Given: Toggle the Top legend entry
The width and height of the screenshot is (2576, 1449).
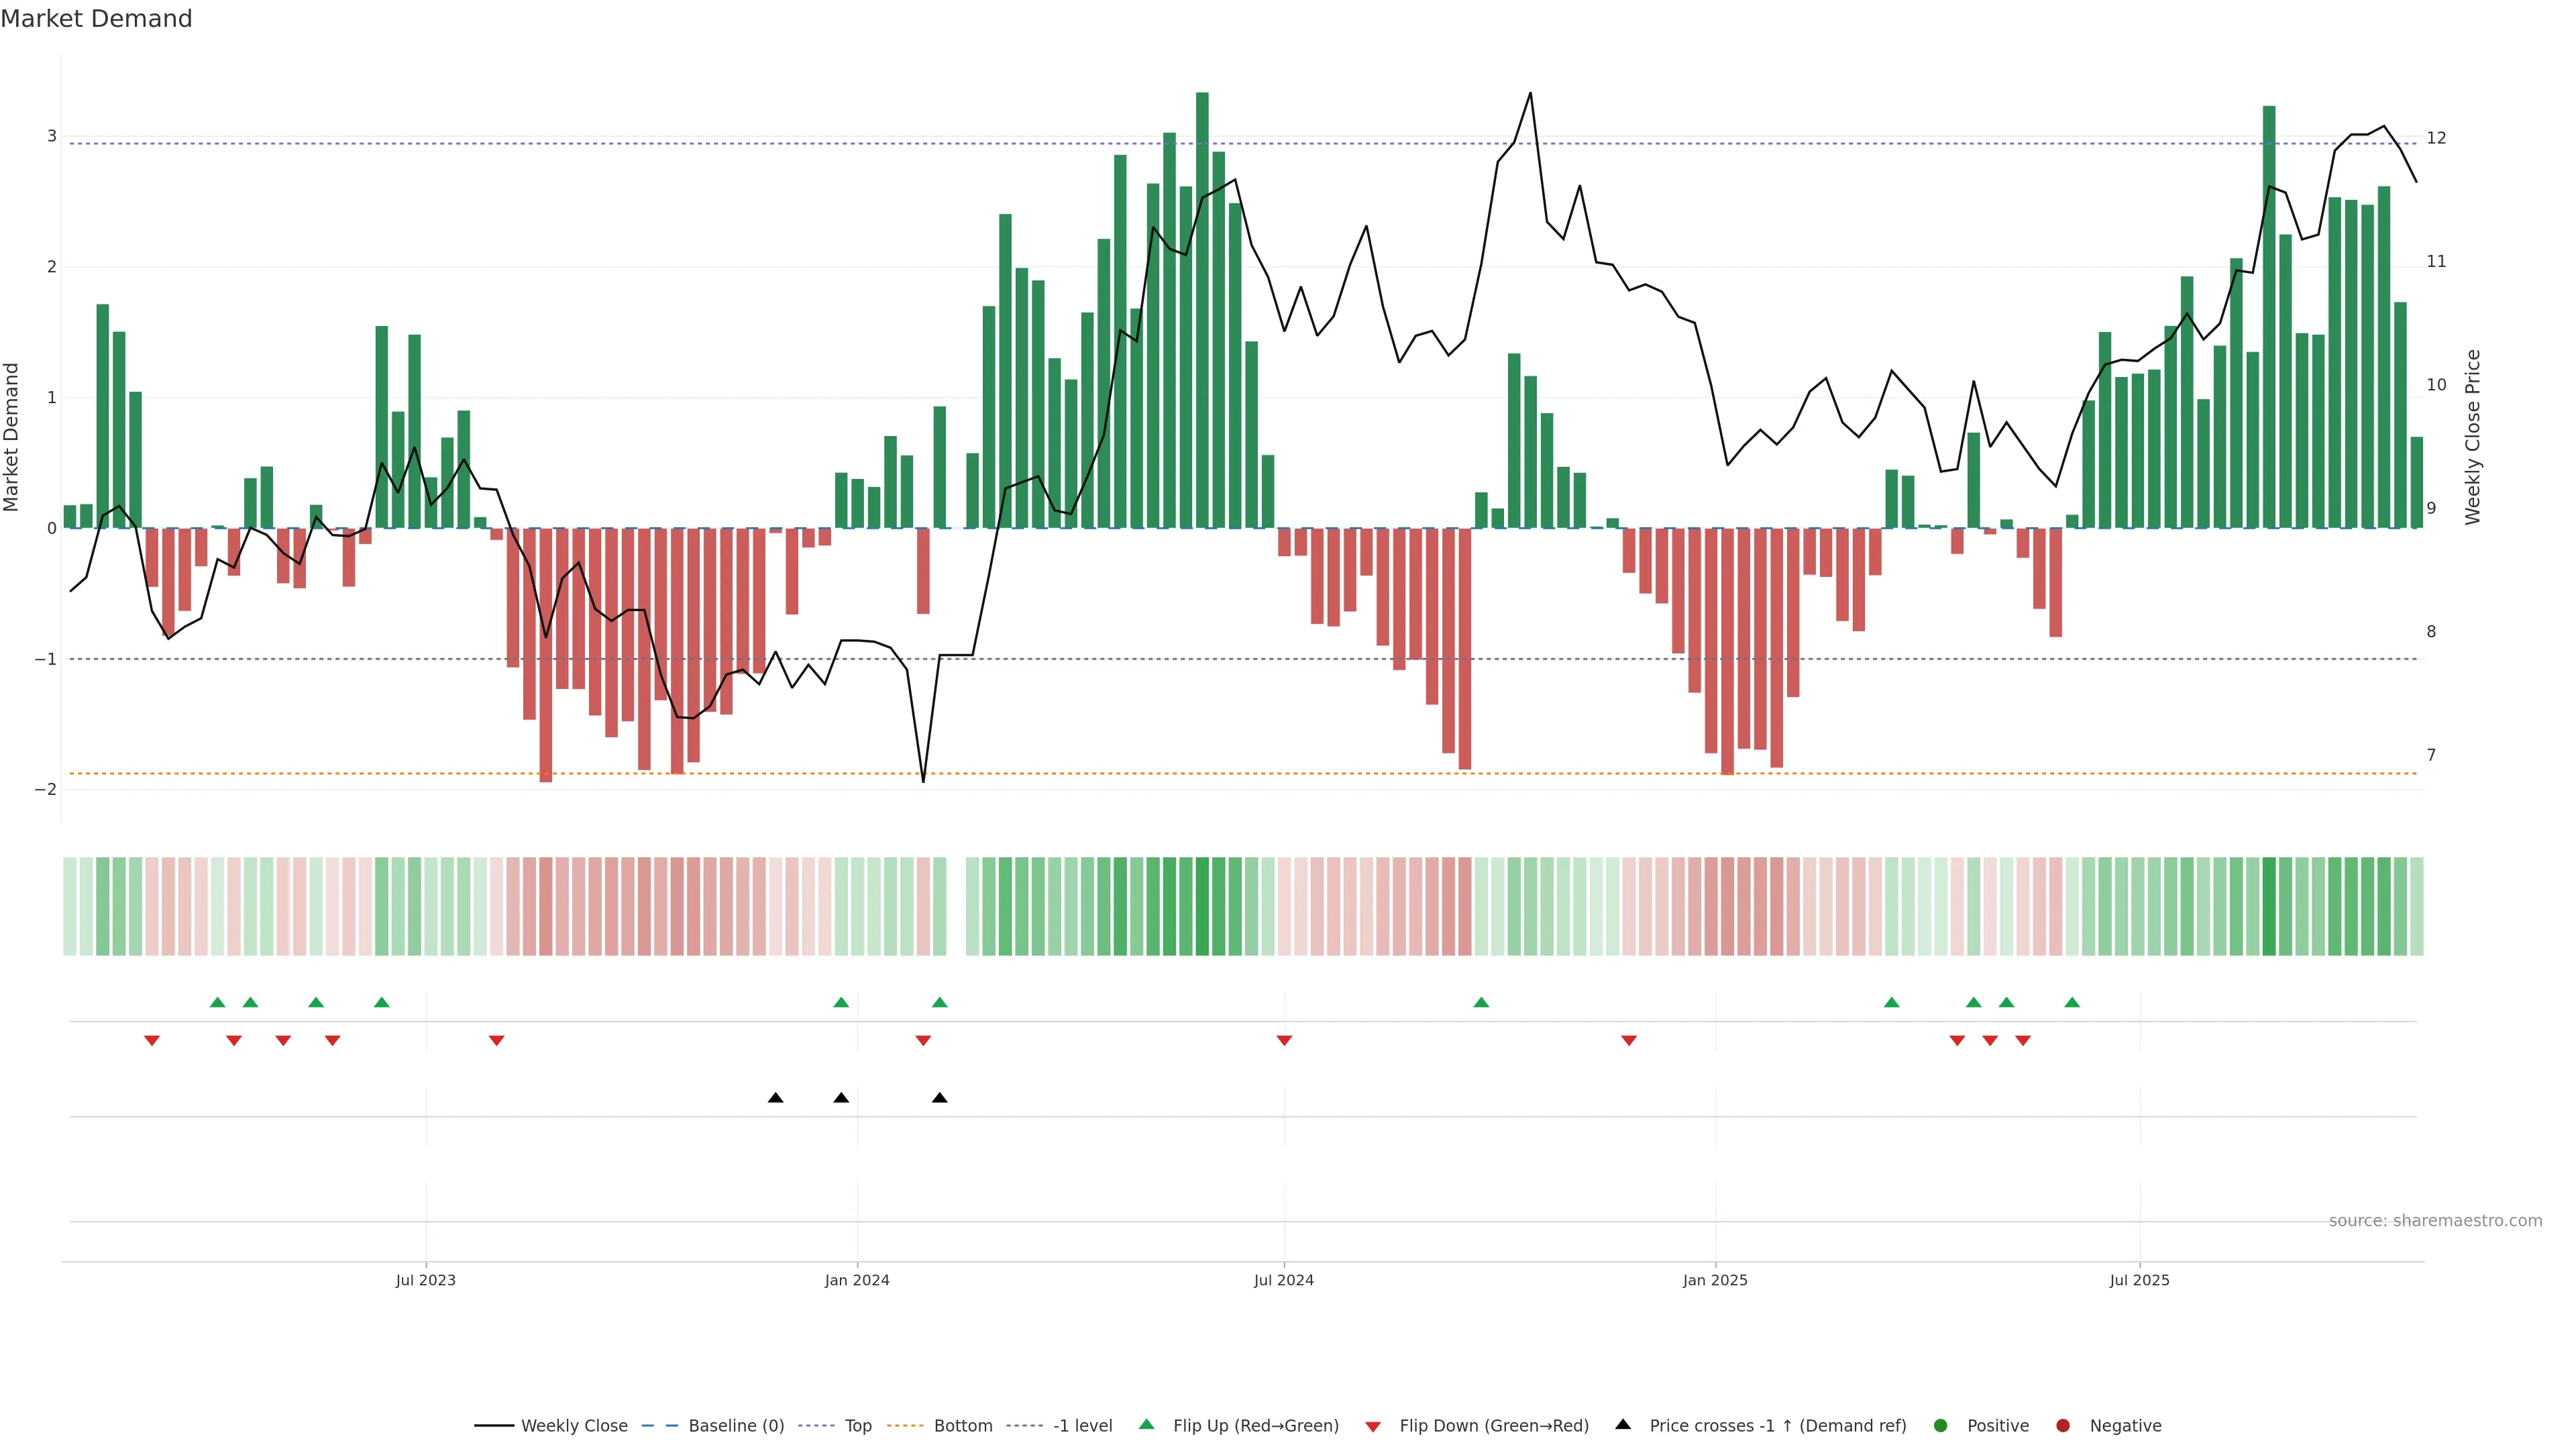Looking at the screenshot, I should click(857, 1425).
